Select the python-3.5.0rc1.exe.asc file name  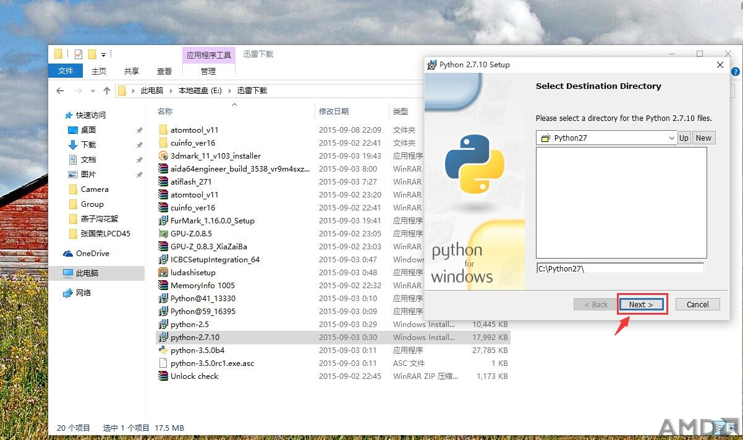click(x=212, y=363)
